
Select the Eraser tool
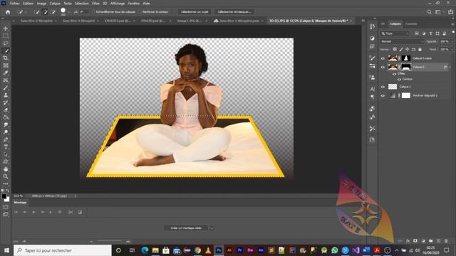tap(6, 110)
